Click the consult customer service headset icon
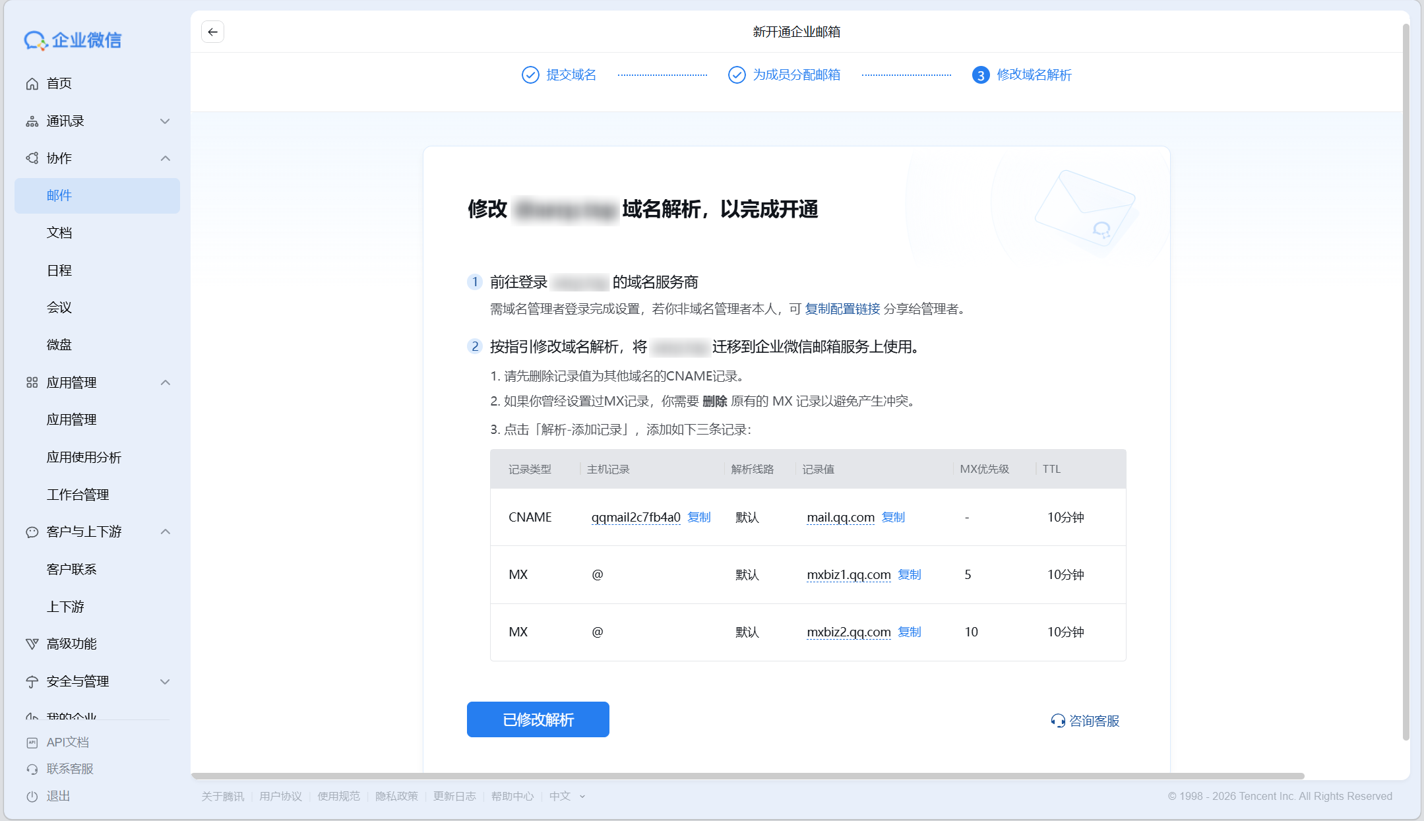The height and width of the screenshot is (821, 1424). 1057,721
